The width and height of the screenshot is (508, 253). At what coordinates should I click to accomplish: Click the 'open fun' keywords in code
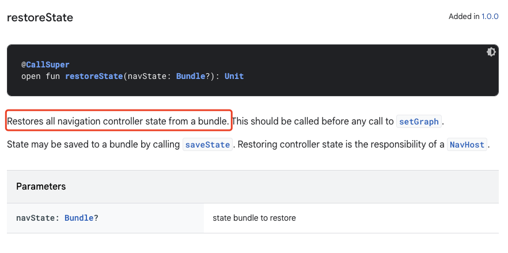[40, 77]
